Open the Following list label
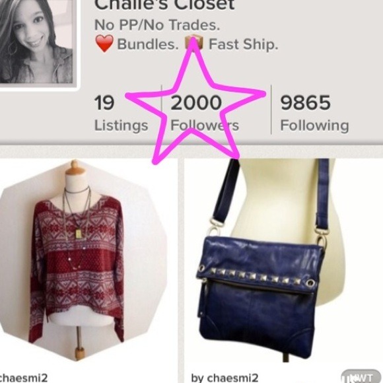 (314, 126)
